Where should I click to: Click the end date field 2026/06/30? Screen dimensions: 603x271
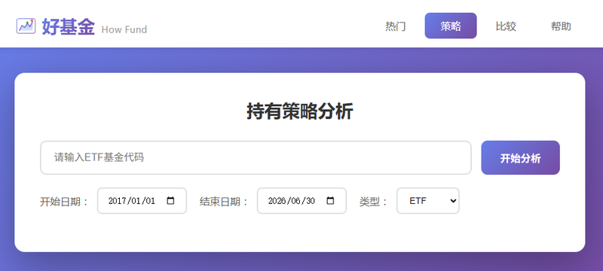[301, 201]
